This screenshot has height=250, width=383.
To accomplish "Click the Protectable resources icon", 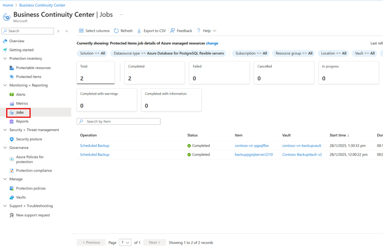I will pos(12,68).
